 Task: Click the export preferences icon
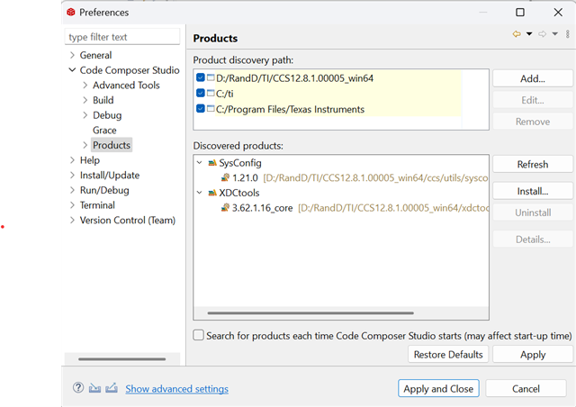112,388
